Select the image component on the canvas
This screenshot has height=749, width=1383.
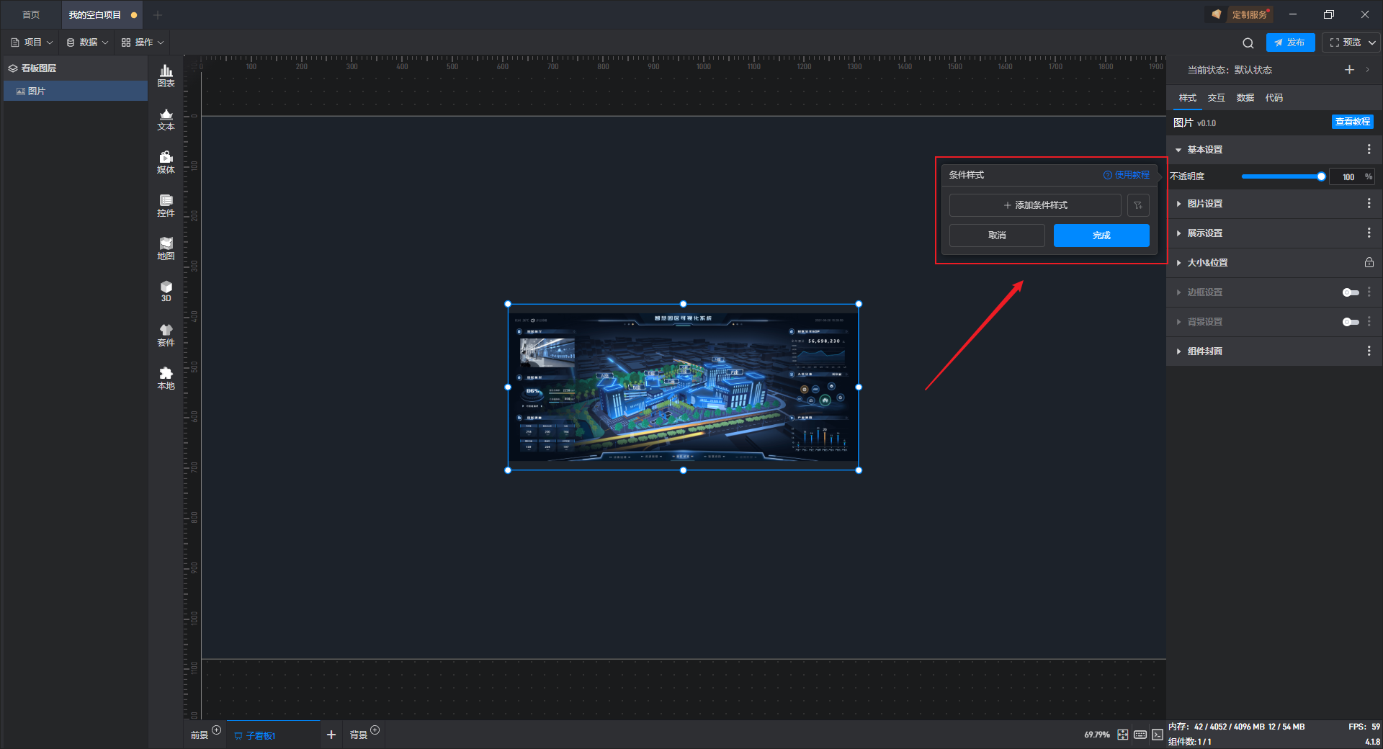(x=683, y=387)
